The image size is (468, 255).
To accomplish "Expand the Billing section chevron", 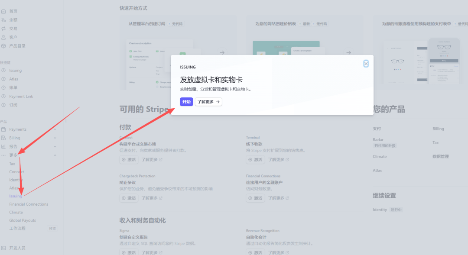I will (55, 138).
